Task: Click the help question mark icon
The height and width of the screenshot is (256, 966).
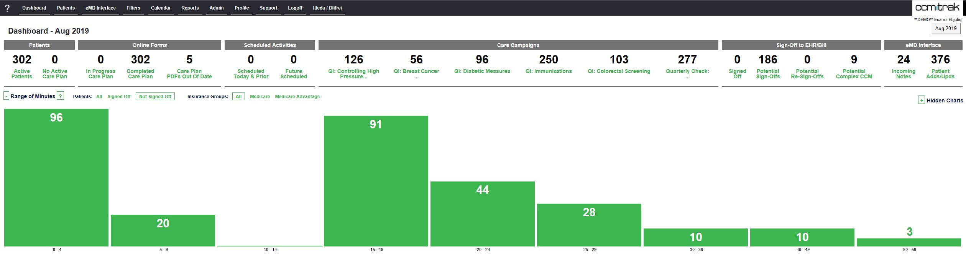Action: tap(7, 8)
